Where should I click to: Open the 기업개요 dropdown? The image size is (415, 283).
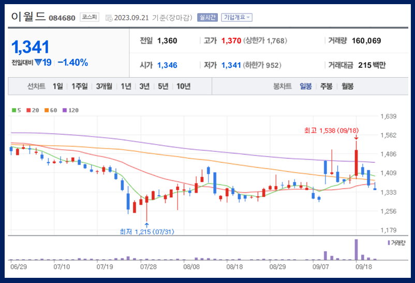(236, 18)
